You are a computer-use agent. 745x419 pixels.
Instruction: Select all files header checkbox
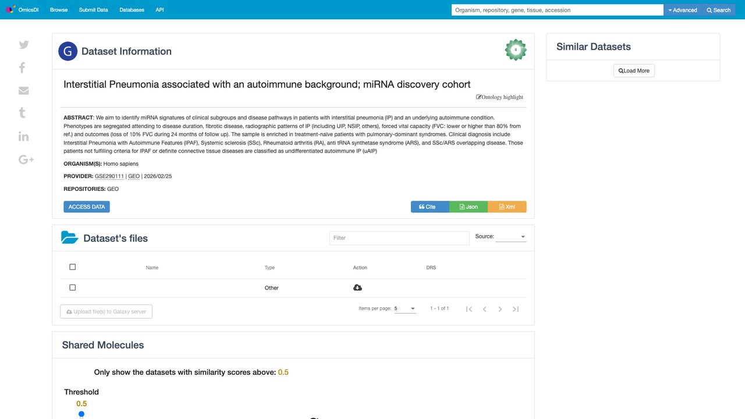tap(72, 267)
